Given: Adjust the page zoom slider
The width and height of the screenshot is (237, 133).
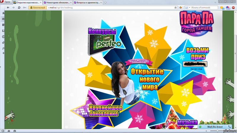Looking at the screenshot, I should pyautogui.click(x=217, y=131).
